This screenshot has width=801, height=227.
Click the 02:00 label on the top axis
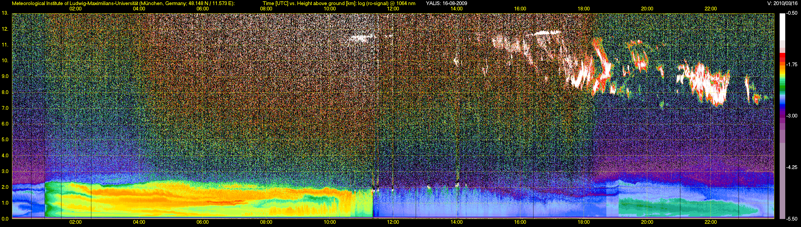[75, 9]
